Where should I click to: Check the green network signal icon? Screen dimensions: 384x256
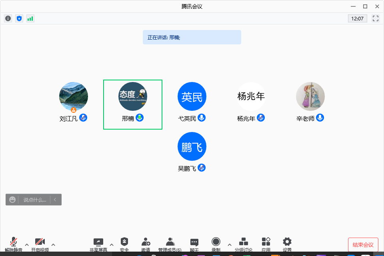click(30, 18)
